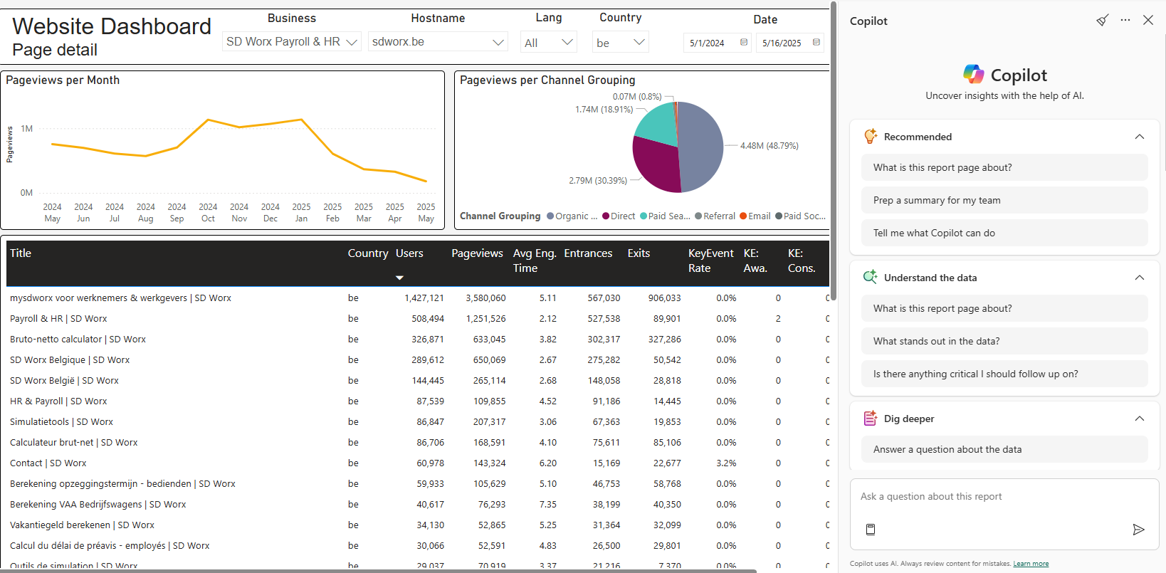Open start date calendar picker icon
The image size is (1166, 573).
click(x=744, y=43)
